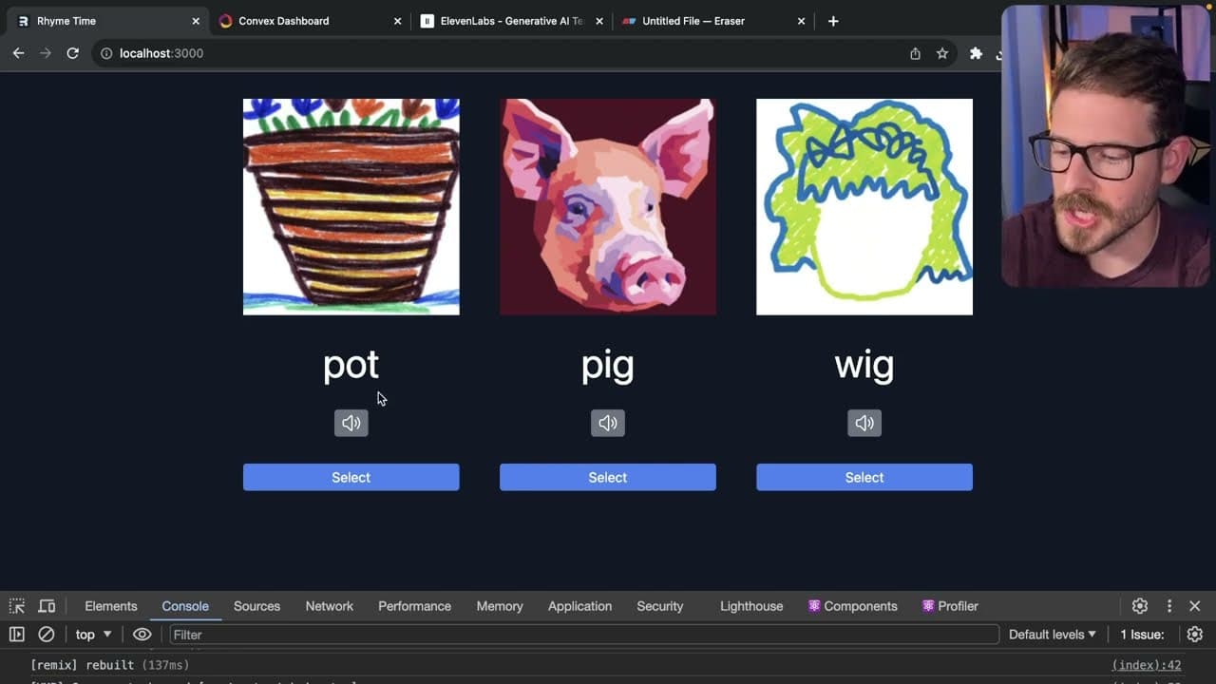The height and width of the screenshot is (684, 1216).
Task: Play the audio for pot
Action: [x=351, y=423]
